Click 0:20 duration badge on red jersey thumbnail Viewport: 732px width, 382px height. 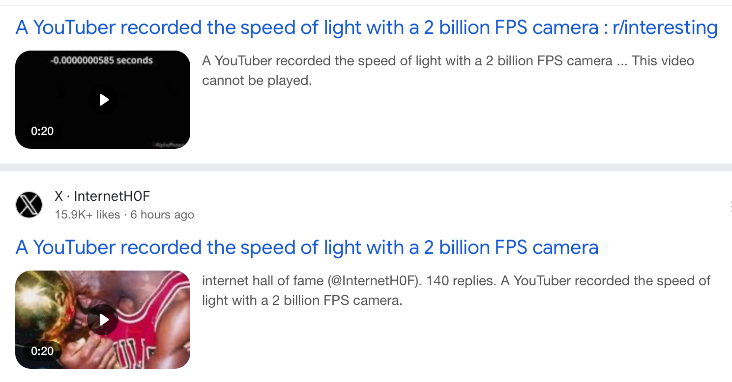click(42, 351)
